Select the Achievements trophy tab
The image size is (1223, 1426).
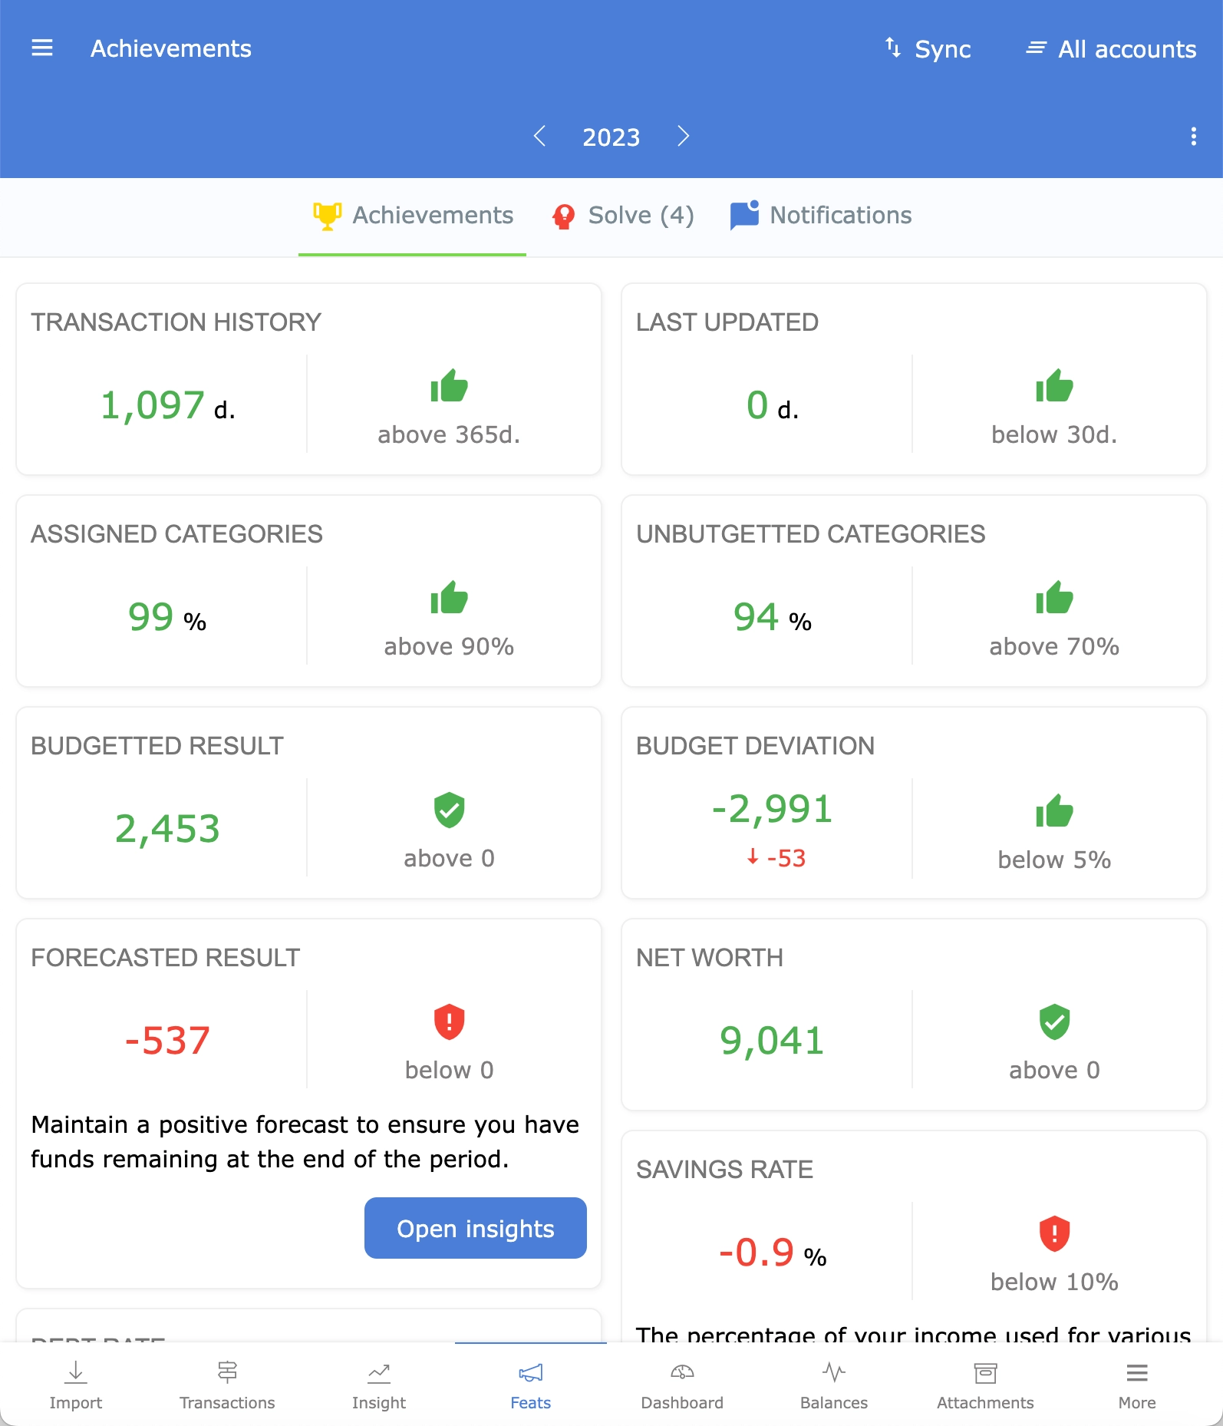tap(413, 216)
